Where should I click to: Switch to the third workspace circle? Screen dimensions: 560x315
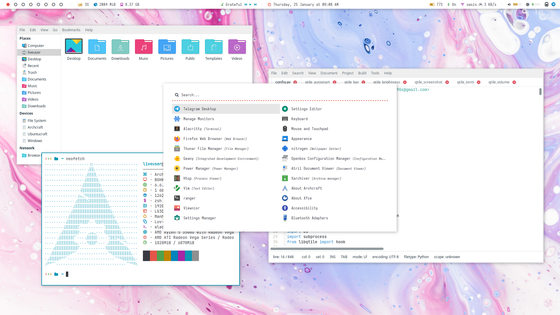coord(23,4)
